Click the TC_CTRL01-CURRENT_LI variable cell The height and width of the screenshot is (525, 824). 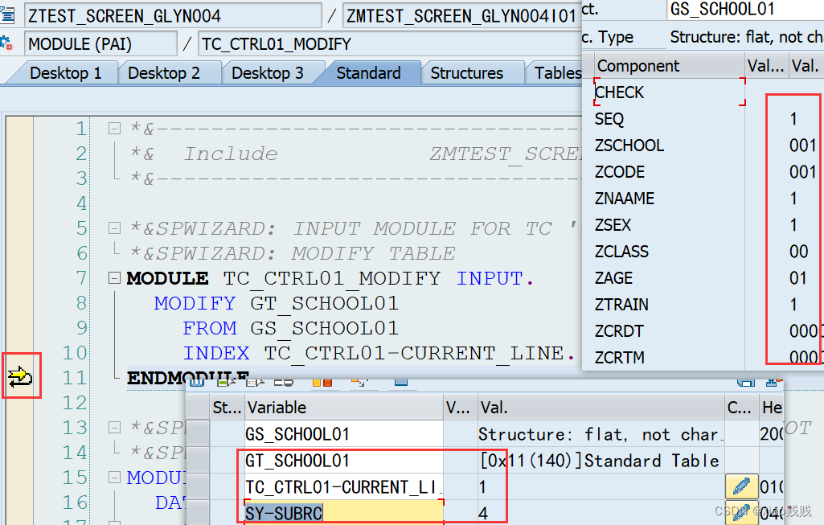coord(344,486)
